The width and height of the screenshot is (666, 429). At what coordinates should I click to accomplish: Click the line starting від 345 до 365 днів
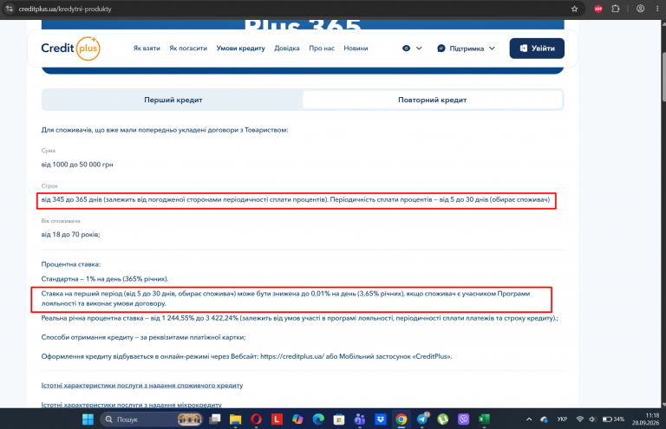(295, 199)
